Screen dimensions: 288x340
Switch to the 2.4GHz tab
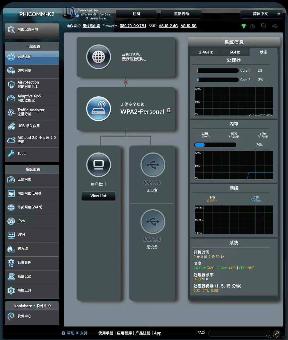(206, 52)
